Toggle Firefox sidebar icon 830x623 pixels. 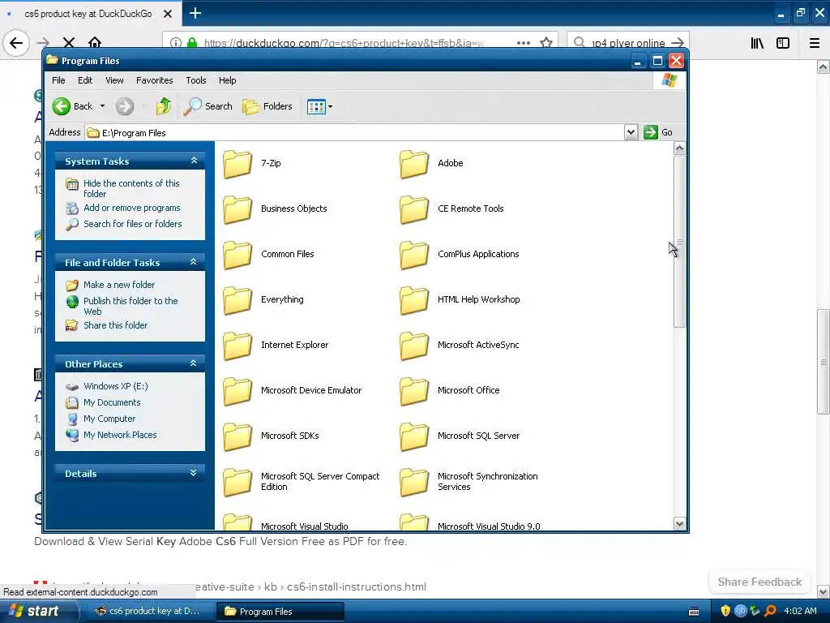point(783,43)
